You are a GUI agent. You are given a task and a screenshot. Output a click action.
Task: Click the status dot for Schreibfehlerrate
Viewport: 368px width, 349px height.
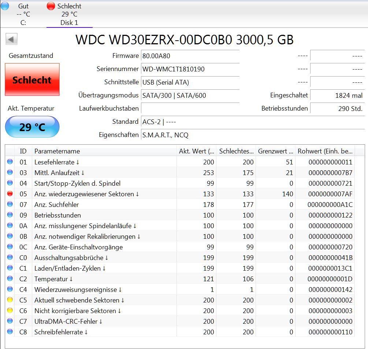pos(10,332)
